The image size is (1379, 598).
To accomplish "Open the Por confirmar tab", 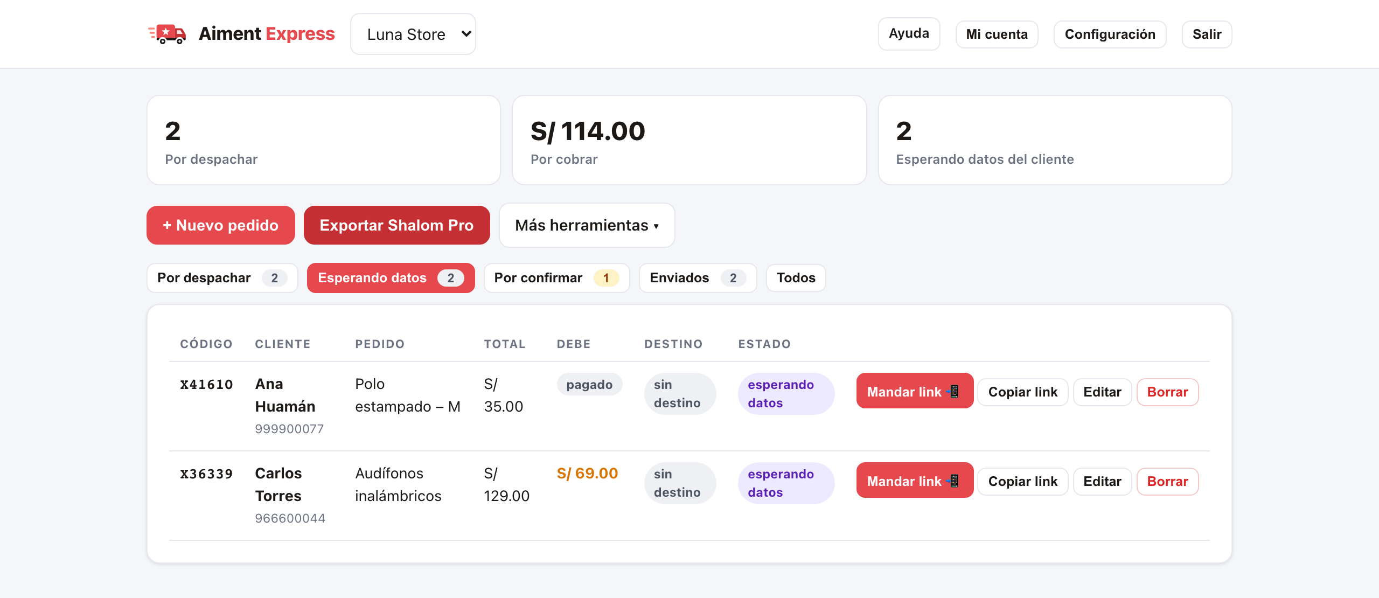I will 556,278.
